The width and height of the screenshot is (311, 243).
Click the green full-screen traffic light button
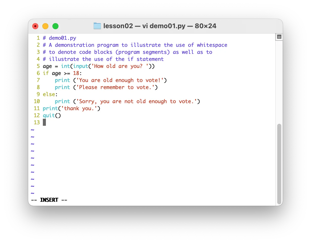coord(55,26)
